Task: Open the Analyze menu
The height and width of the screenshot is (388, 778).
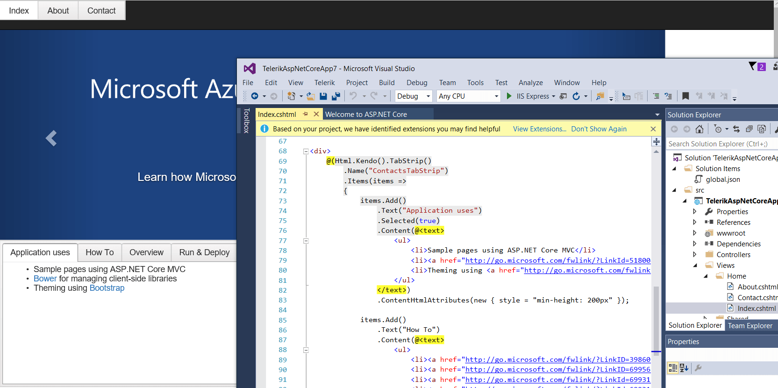Action: [x=530, y=83]
